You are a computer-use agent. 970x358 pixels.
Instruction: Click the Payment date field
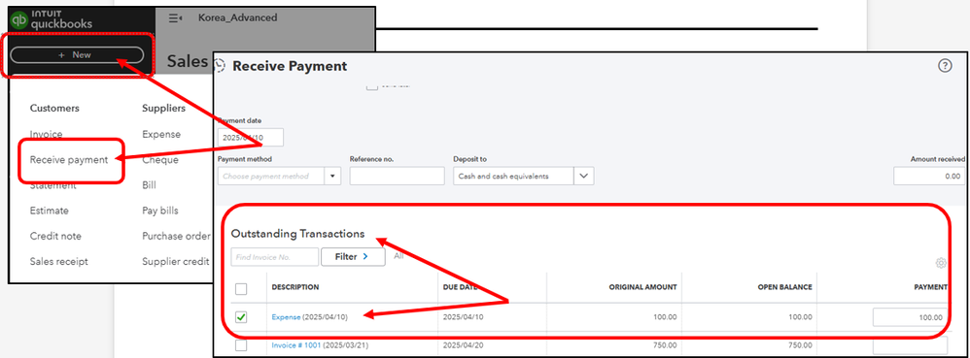[251, 137]
